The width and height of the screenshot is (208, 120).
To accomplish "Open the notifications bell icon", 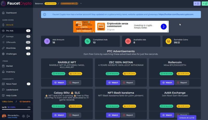I will click(x=197, y=4).
